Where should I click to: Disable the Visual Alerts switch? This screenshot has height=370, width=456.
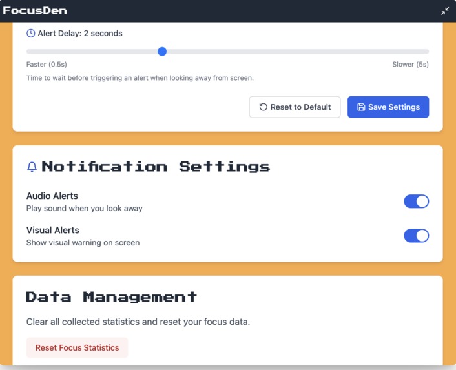pos(416,236)
